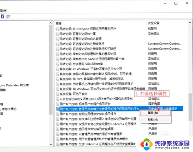Click the show/hide action pane toolbar icon
This screenshot has height=152, width=193.
[x=8, y=17]
